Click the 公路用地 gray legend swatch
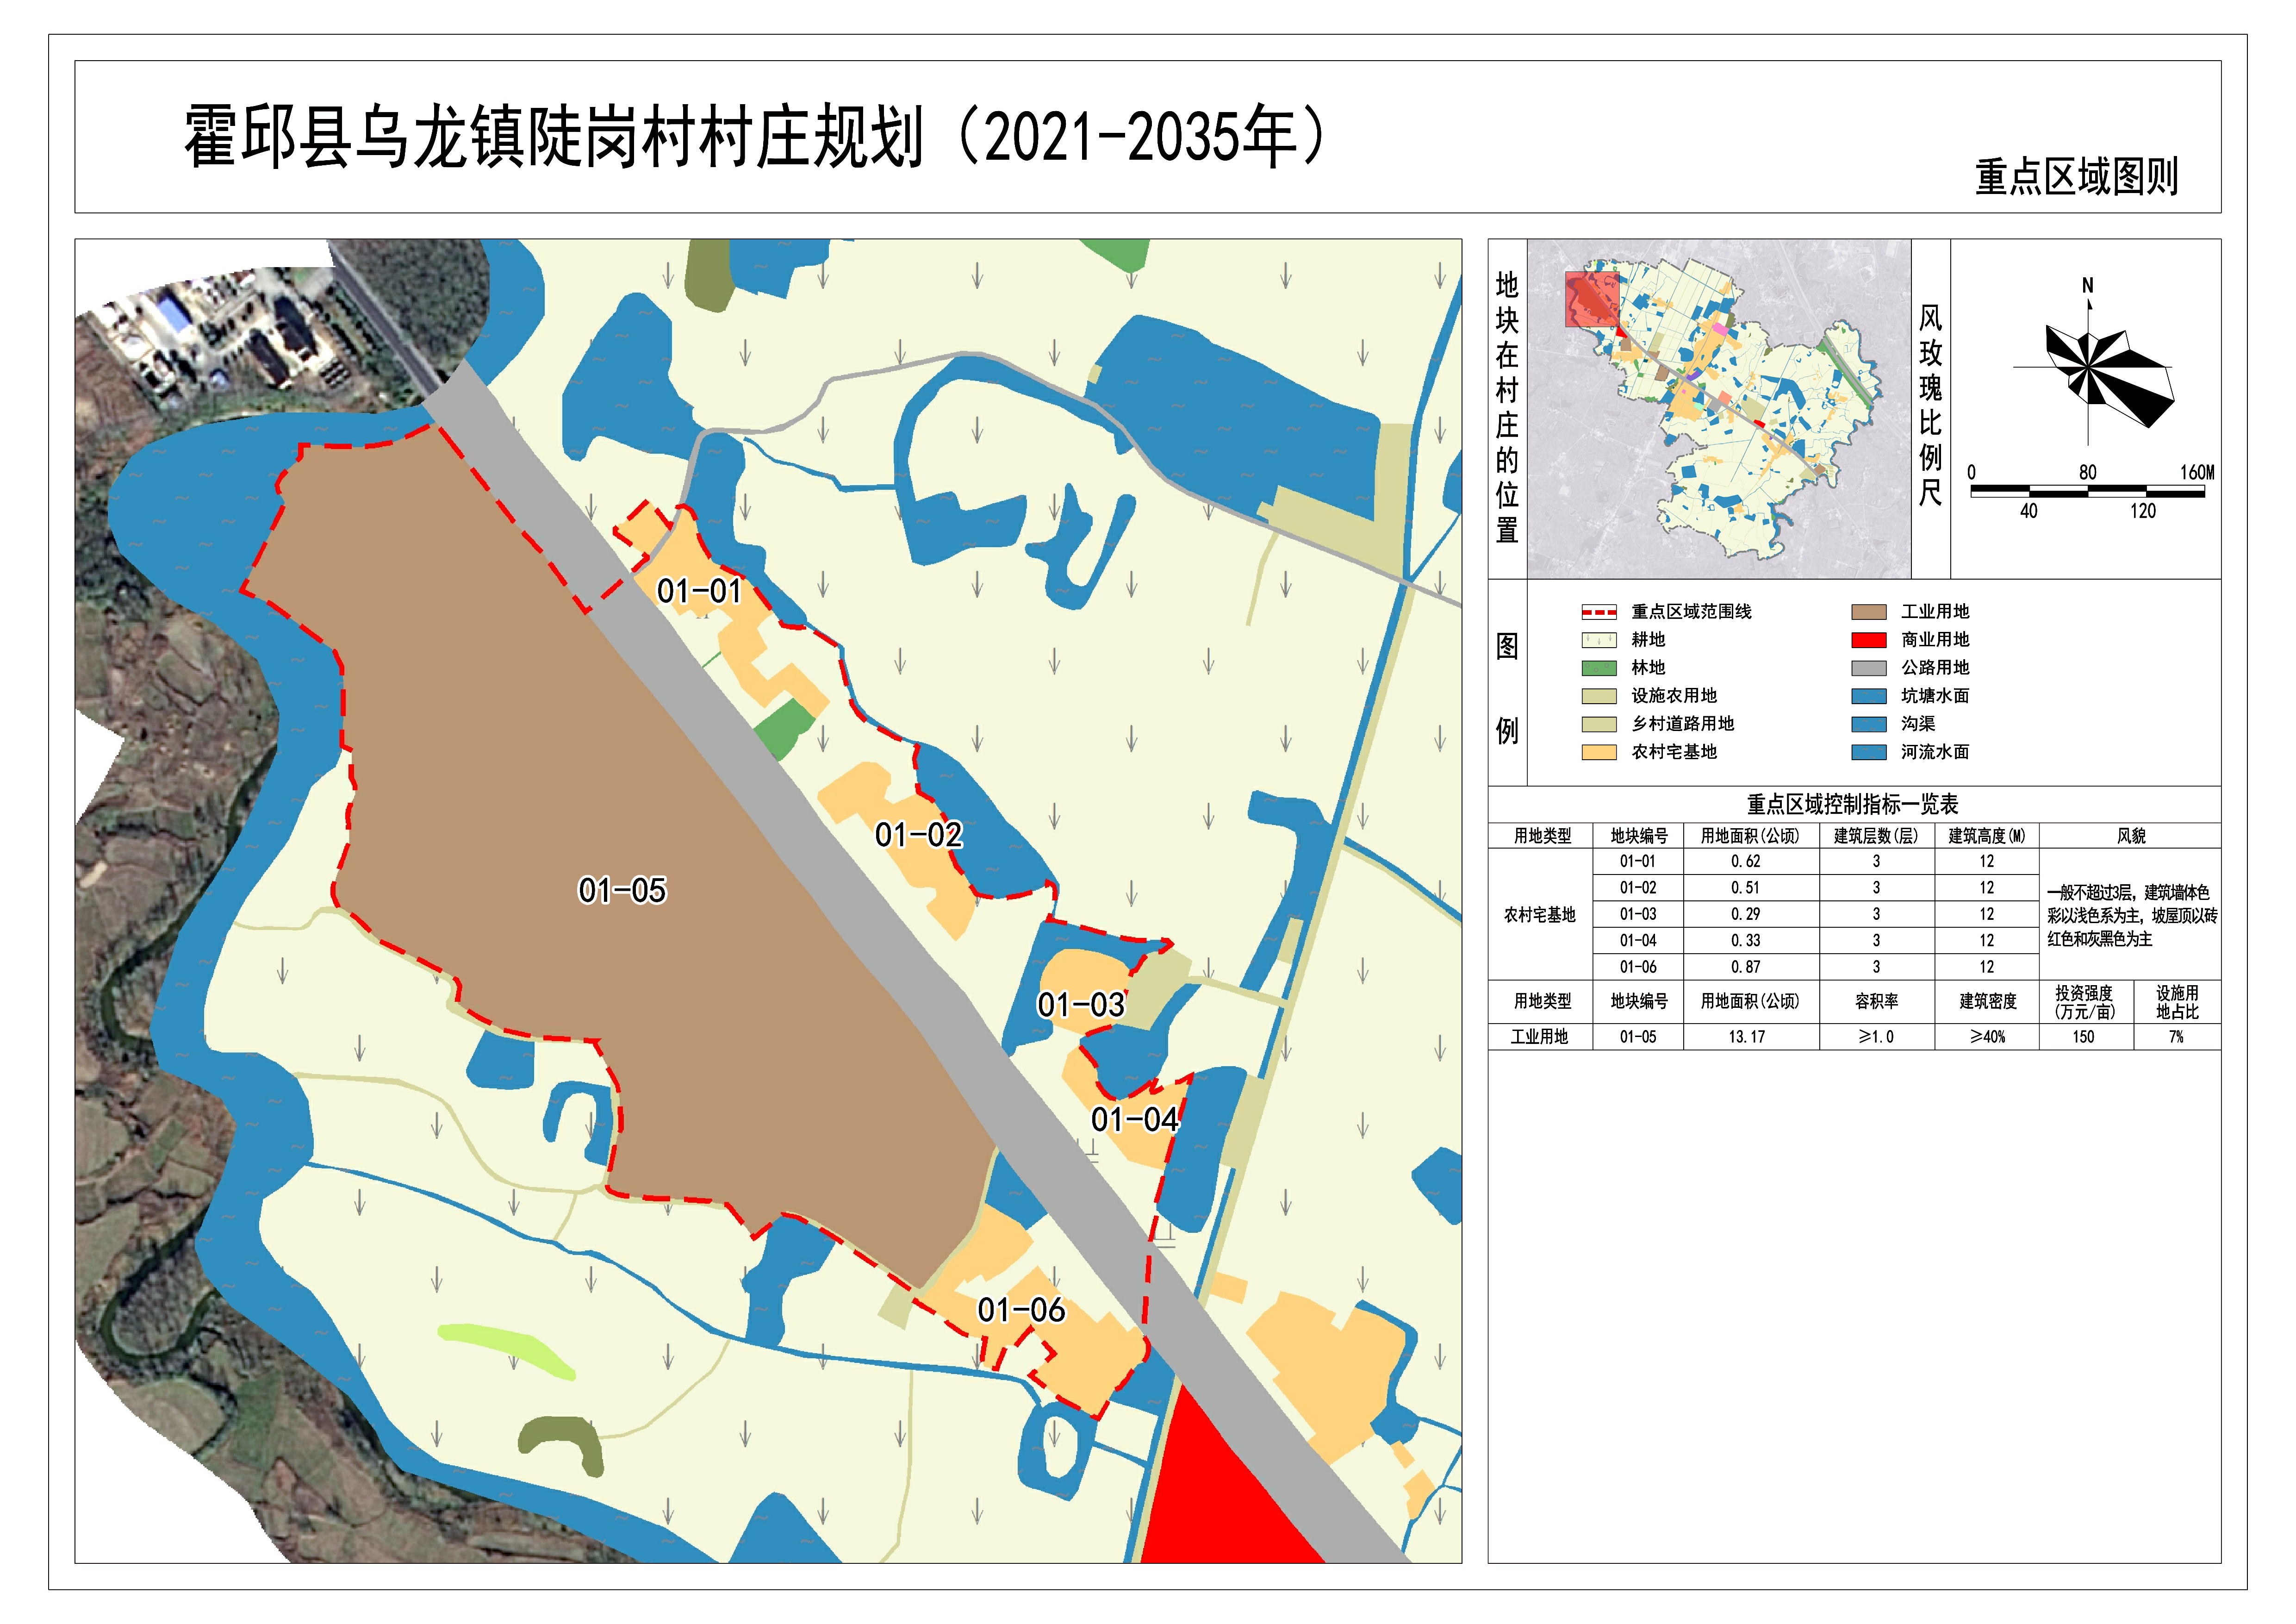 pos(1868,668)
